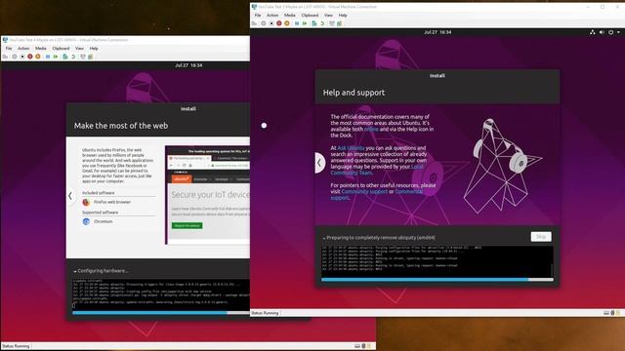Open Help menu in background VM window
This screenshot has height=351, width=625.
[x=94, y=48]
